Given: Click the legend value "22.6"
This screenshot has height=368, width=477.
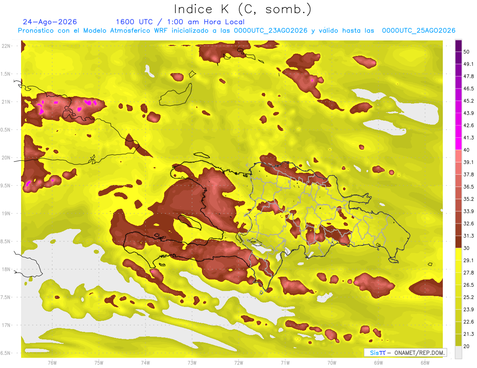Looking at the screenshot, I should 468,322.
